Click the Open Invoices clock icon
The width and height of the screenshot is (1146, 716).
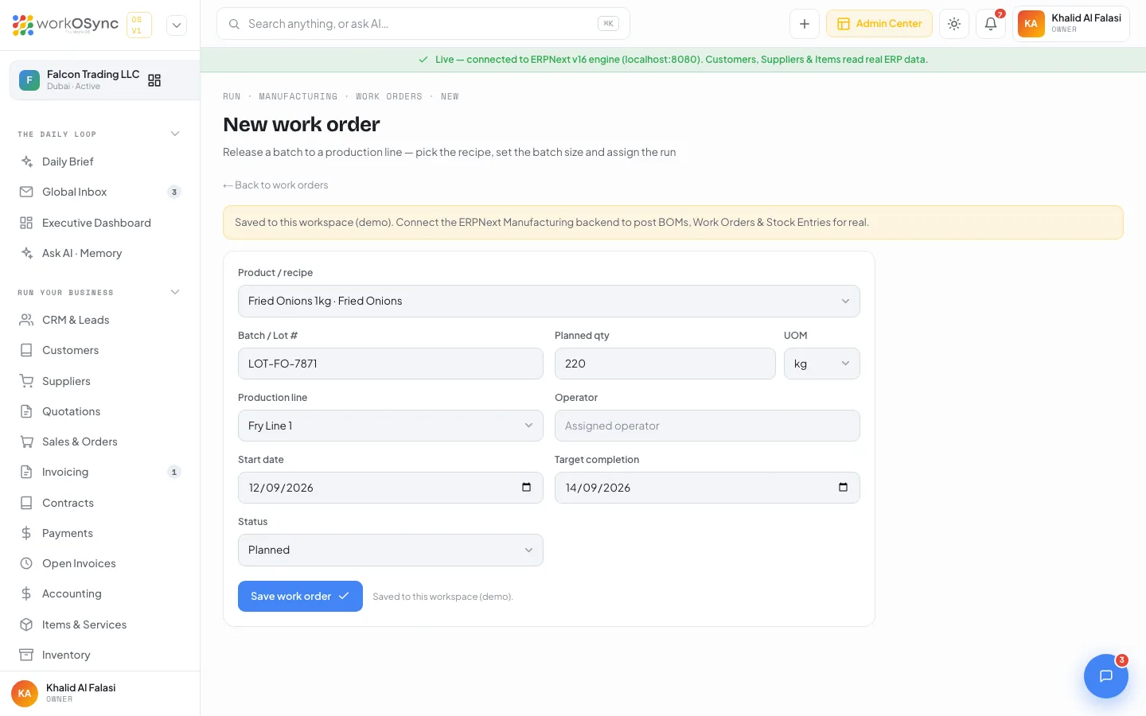pos(26,563)
